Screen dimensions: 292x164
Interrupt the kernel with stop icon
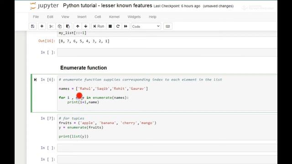click(x=110, y=26)
